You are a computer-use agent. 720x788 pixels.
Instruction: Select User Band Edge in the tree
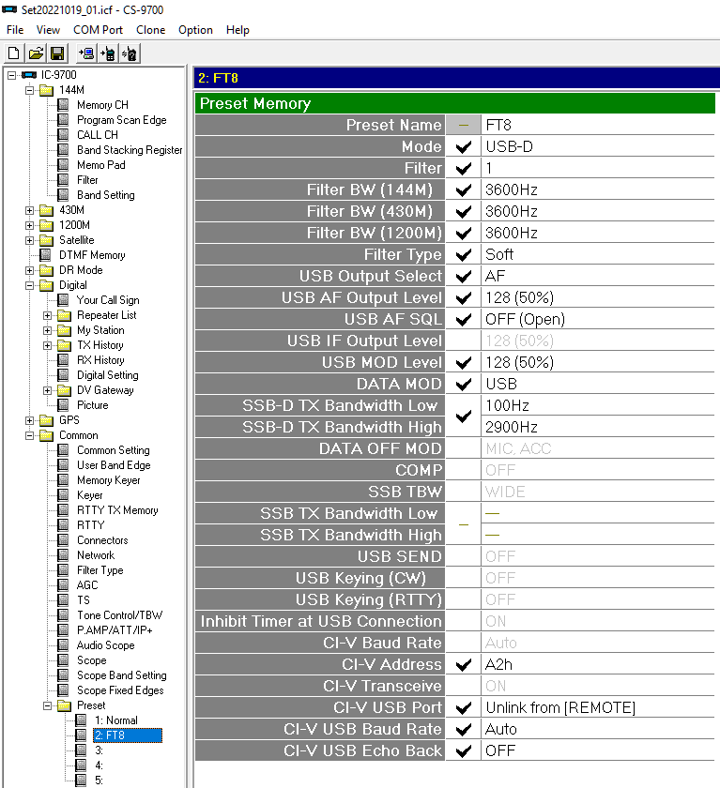tap(114, 465)
